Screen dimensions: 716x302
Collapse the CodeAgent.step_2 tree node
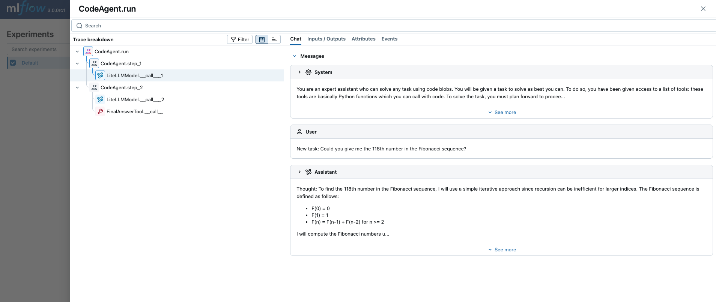(x=77, y=87)
